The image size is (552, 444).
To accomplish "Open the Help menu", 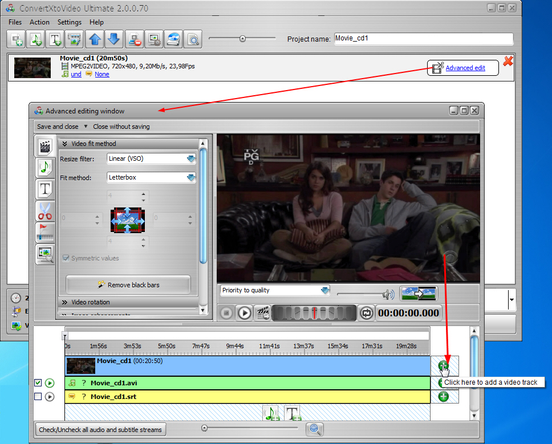I will click(x=96, y=22).
